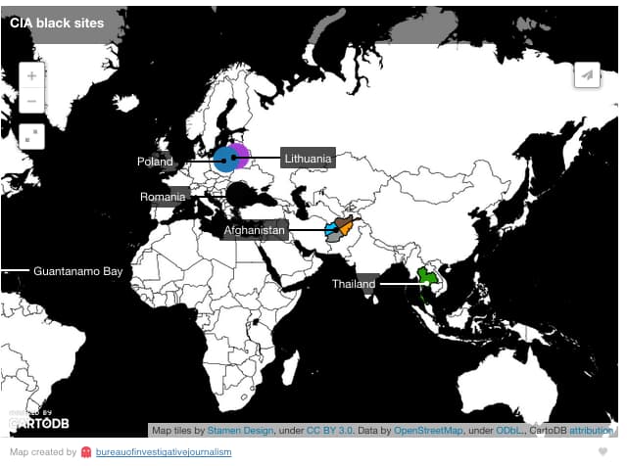
Task: Like the map using heart icon
Action: pos(603,451)
